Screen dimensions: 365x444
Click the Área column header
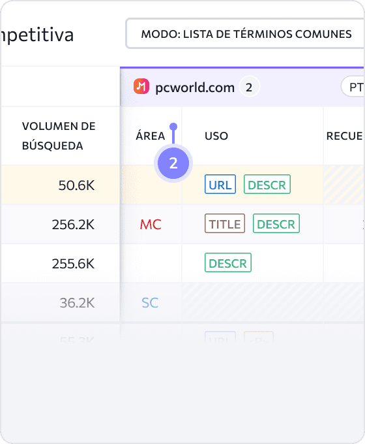pos(151,136)
